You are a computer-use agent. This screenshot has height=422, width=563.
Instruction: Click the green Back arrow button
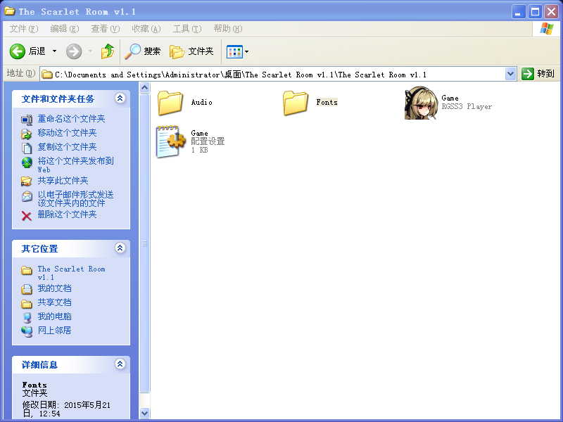[17, 51]
